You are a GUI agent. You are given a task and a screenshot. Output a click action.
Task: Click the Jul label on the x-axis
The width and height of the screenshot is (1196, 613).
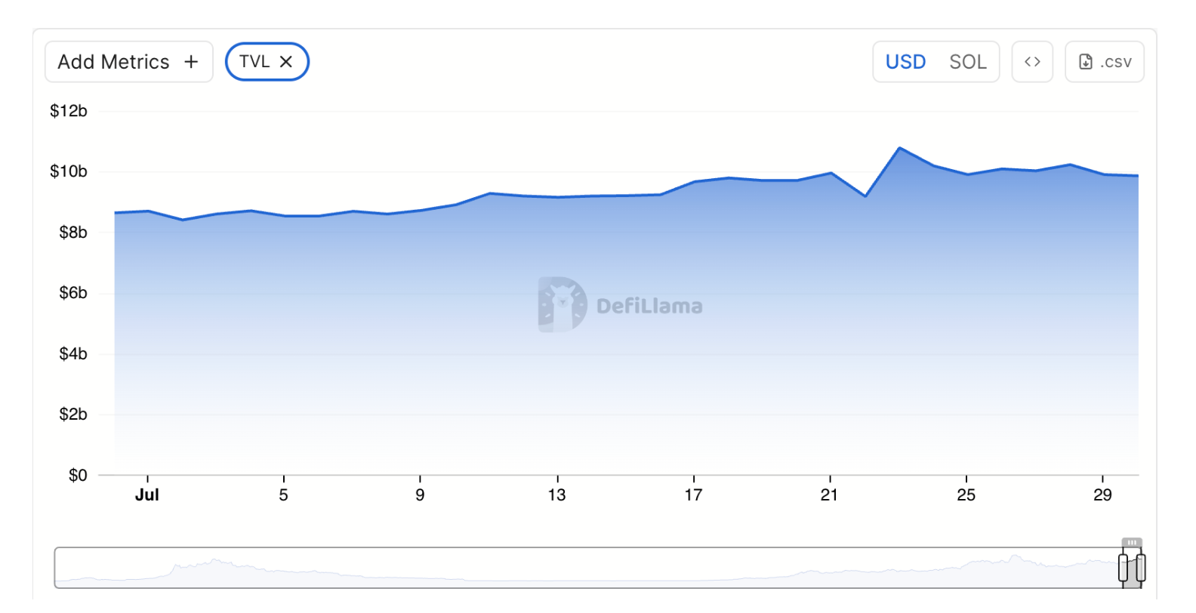[146, 495]
